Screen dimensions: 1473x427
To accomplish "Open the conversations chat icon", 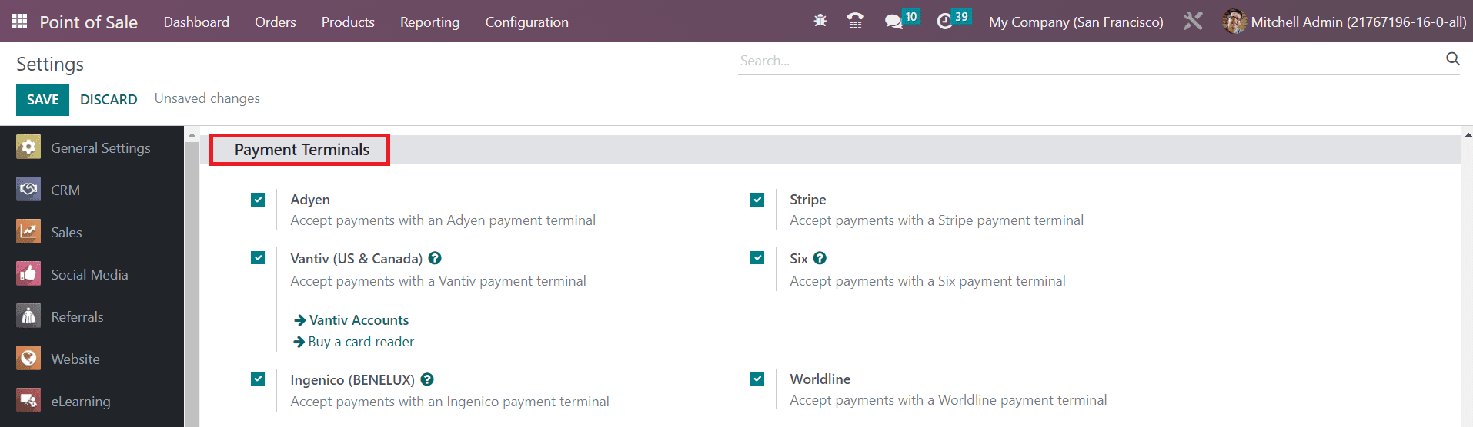I will [x=893, y=22].
